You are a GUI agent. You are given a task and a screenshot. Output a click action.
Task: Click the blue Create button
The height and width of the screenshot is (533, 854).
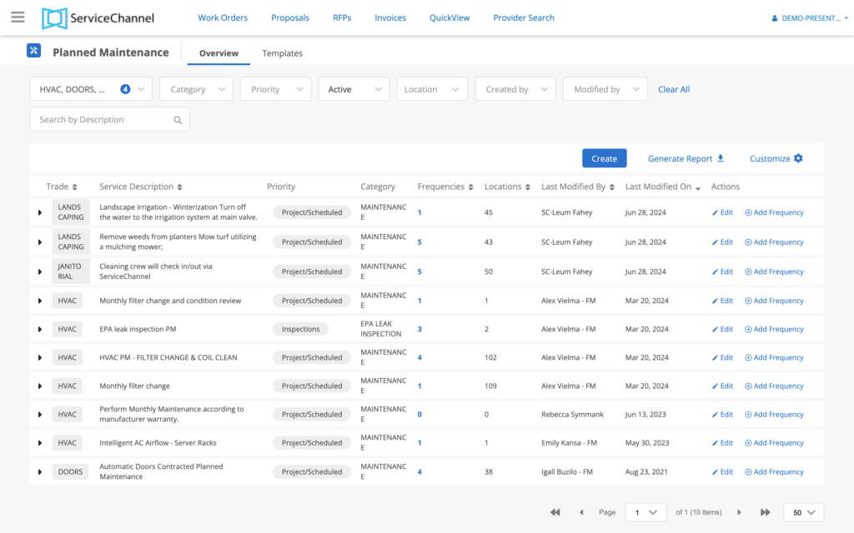[604, 158]
